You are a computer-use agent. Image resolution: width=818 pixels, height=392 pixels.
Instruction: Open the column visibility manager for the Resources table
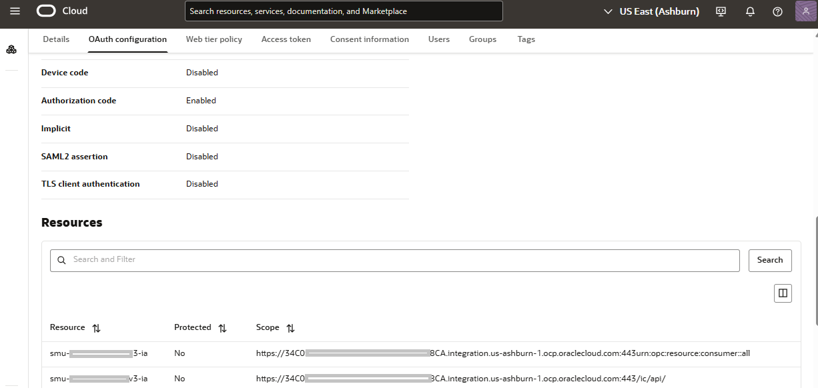click(x=783, y=293)
